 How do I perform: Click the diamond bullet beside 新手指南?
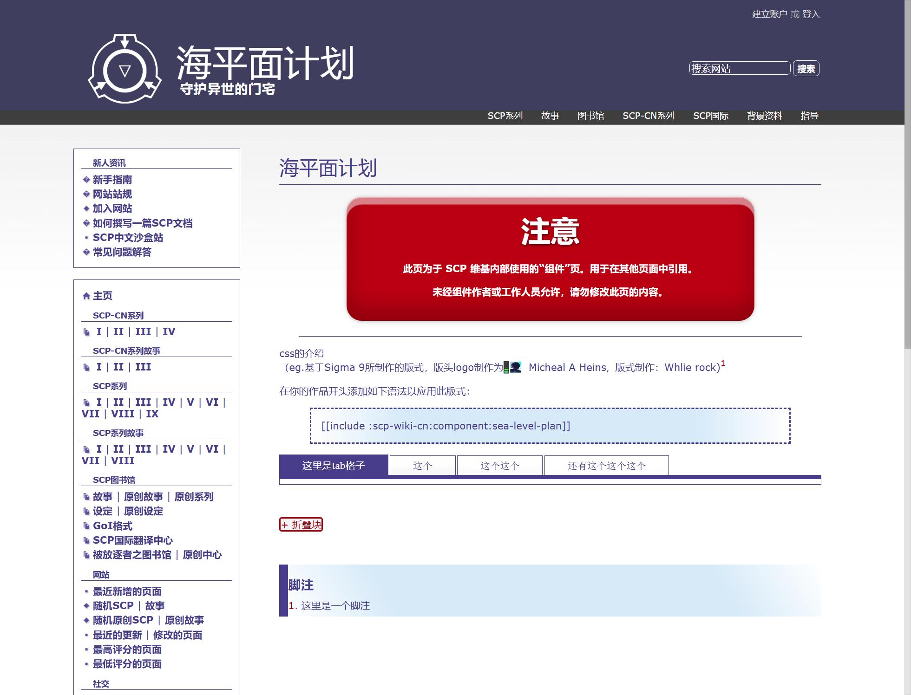(x=86, y=180)
